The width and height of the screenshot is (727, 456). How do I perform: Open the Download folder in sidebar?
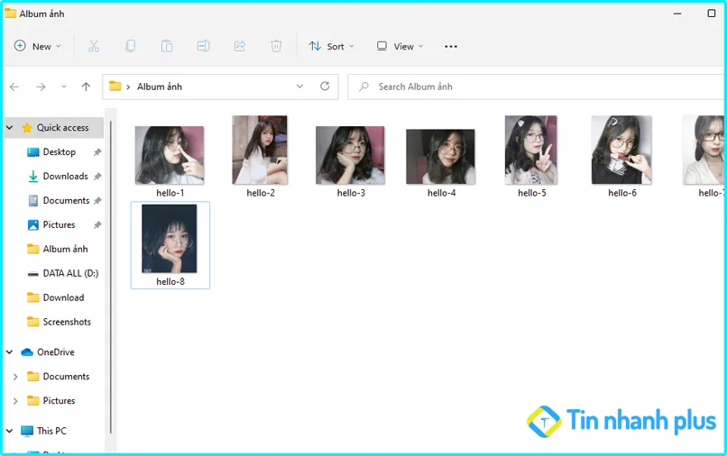coord(63,297)
